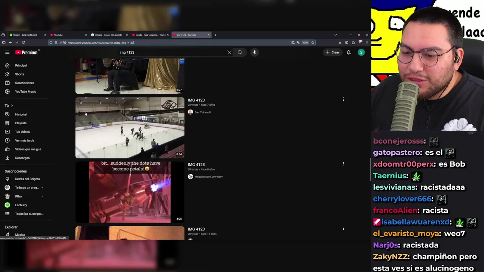Open the YouTube notifications bell
The width and height of the screenshot is (484, 272).
(349, 53)
